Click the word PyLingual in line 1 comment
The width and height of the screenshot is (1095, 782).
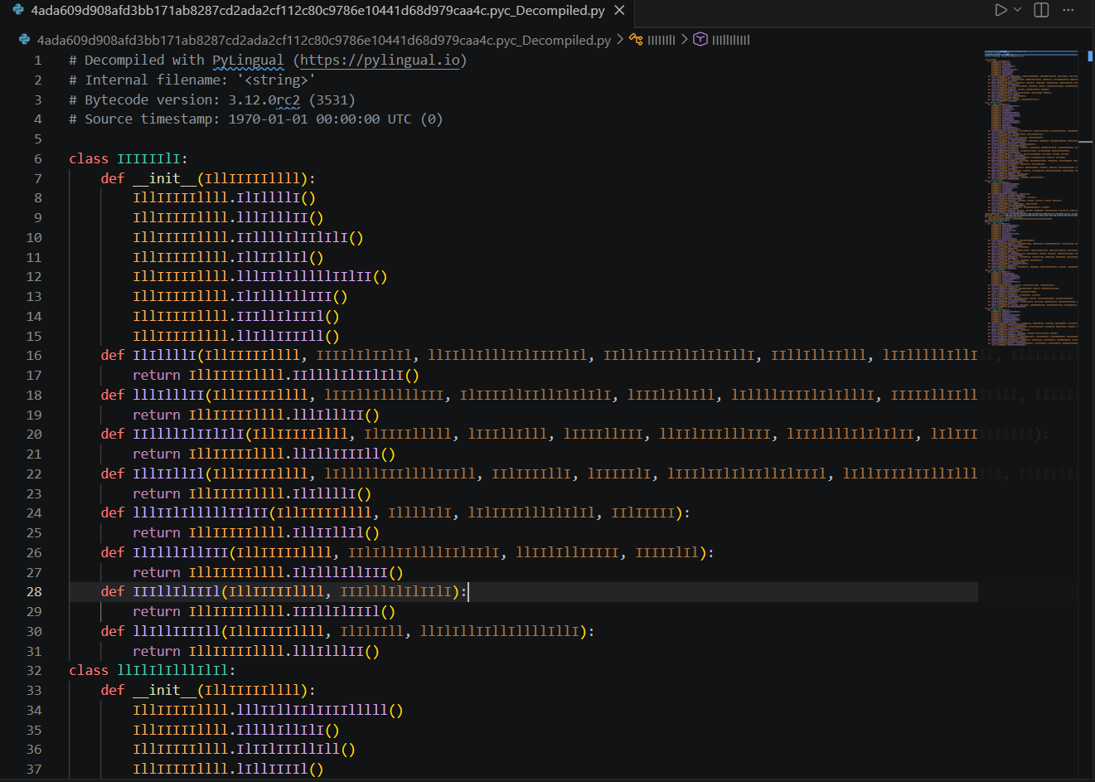tap(248, 60)
